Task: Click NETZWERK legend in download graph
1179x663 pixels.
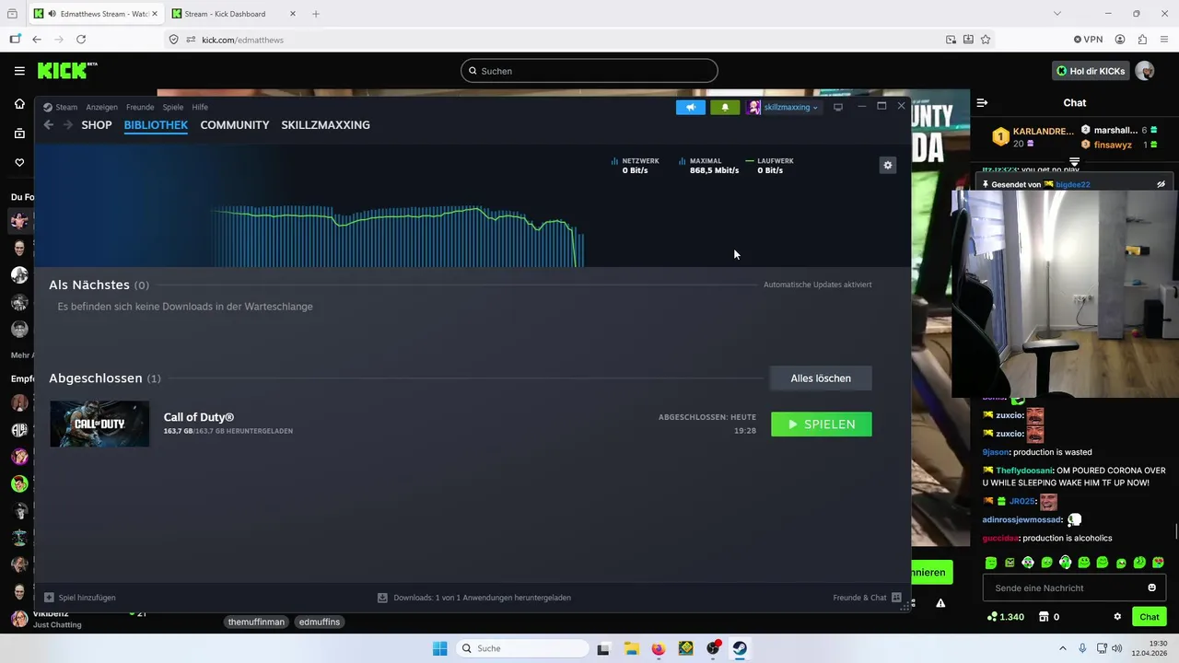Action: (635, 166)
